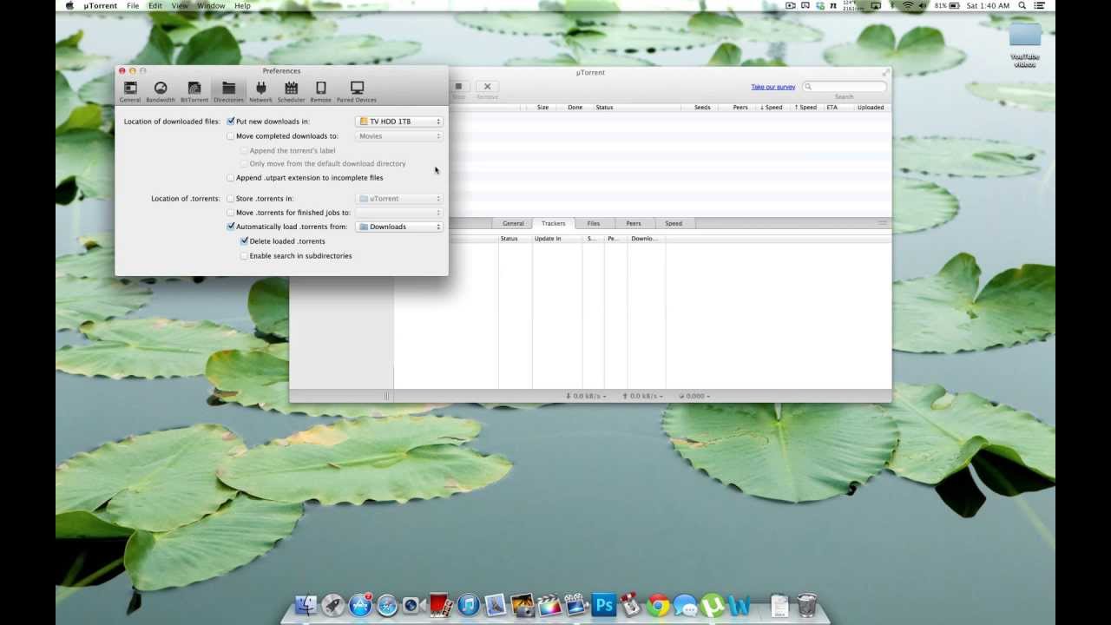This screenshot has width=1111, height=625.
Task: Switch to the Peers tab in detail pane
Action: (634, 223)
